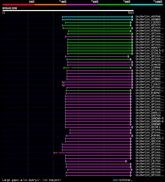The width and height of the screenshot is (165, 182).
Task: Click the 516 end position label
Action: tap(130, 13)
